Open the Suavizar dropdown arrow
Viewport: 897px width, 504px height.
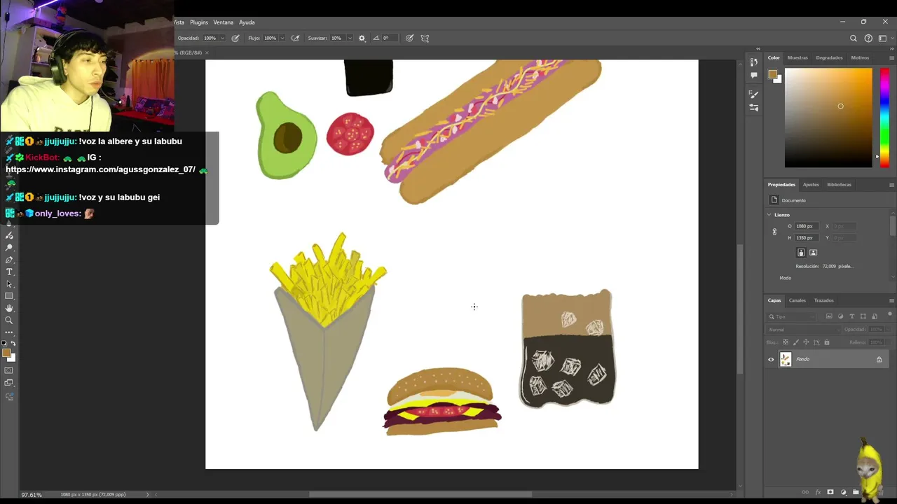(348, 38)
